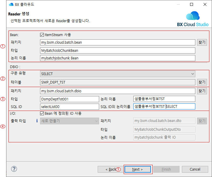This screenshot has height=177, width=212.
Task: Click the BX Cloud Studio logo
Action: coord(193,19)
